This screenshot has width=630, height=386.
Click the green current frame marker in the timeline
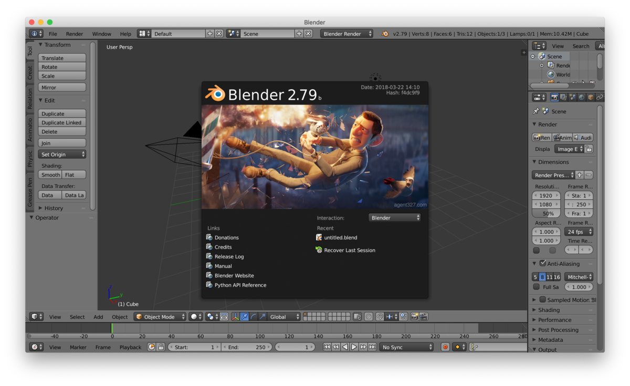(x=112, y=328)
